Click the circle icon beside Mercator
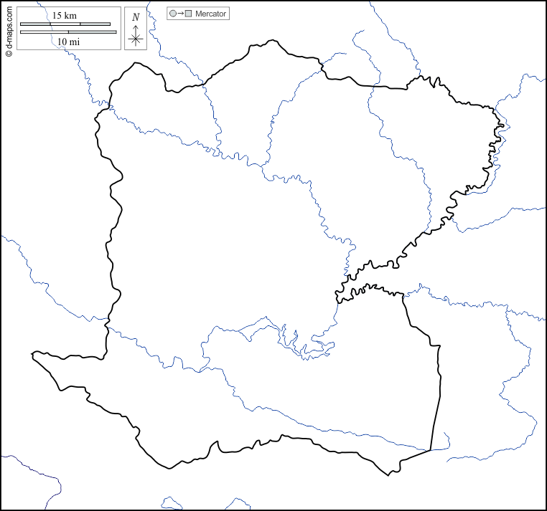This screenshot has height=511, width=547. [x=173, y=14]
